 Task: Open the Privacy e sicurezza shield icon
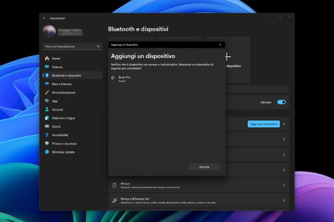pyautogui.click(x=47, y=143)
